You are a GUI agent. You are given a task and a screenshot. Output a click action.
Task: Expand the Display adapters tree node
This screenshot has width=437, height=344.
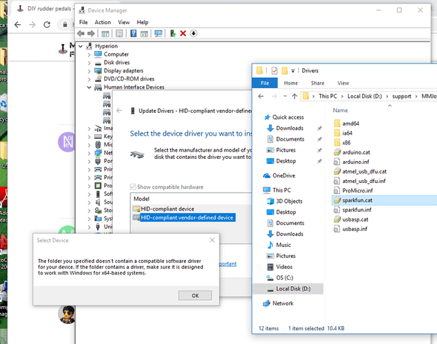click(x=89, y=70)
